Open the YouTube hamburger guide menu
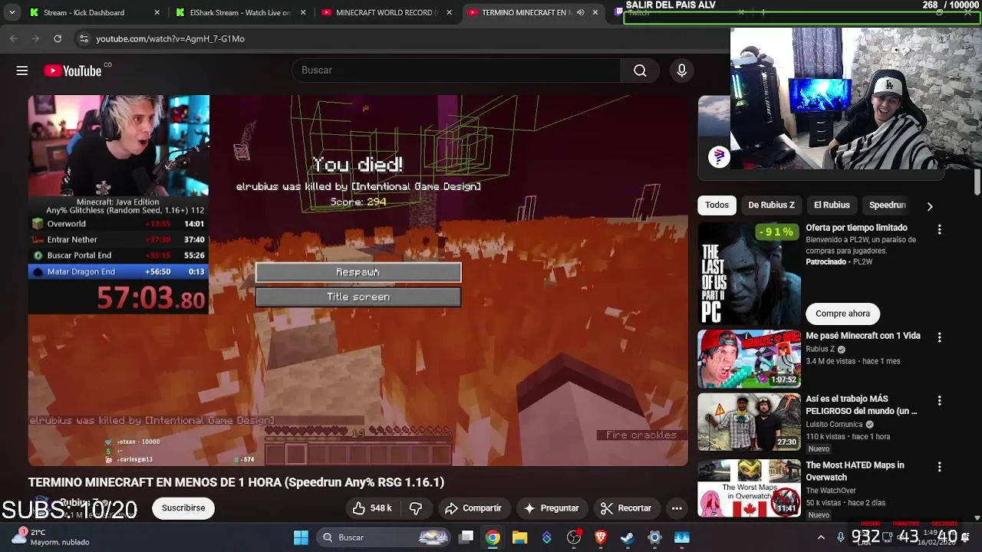The width and height of the screenshot is (982, 552). point(22,71)
